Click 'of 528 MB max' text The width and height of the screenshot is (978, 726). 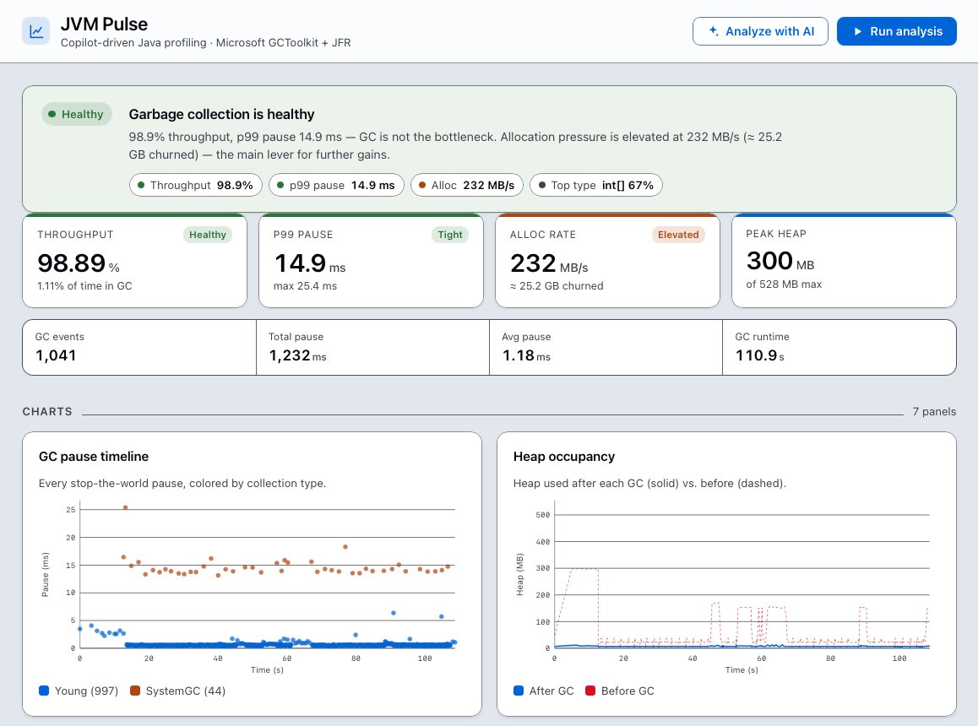click(784, 284)
